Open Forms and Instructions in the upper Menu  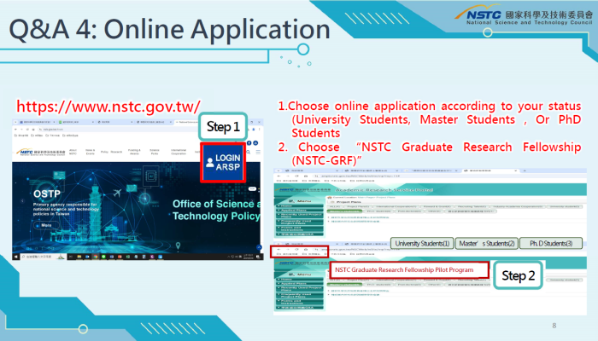click(x=300, y=228)
